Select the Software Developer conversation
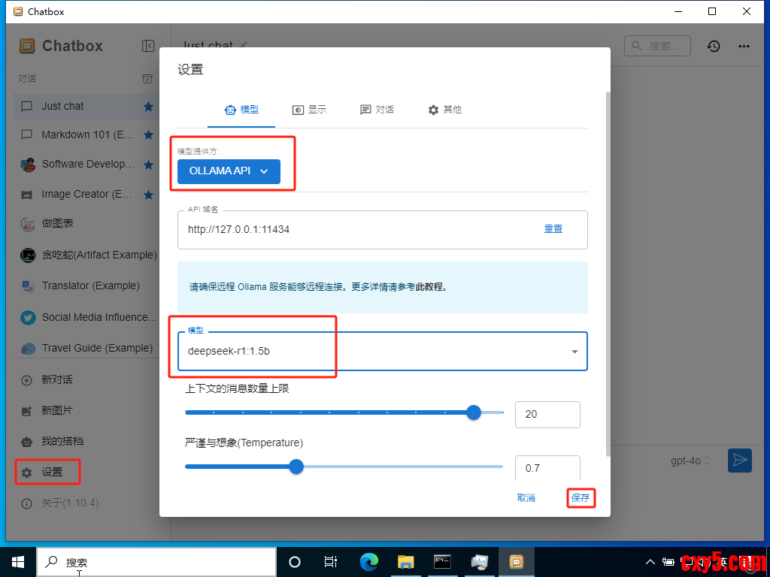770x577 pixels. [86, 165]
